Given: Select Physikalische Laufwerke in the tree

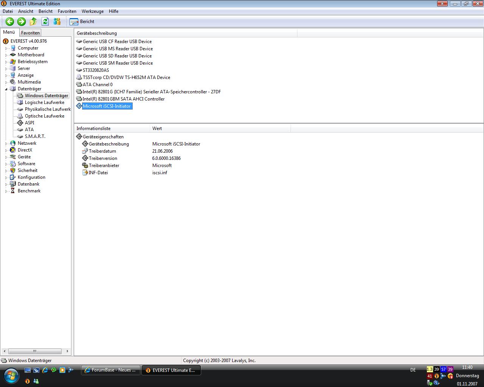Looking at the screenshot, I should [48, 109].
